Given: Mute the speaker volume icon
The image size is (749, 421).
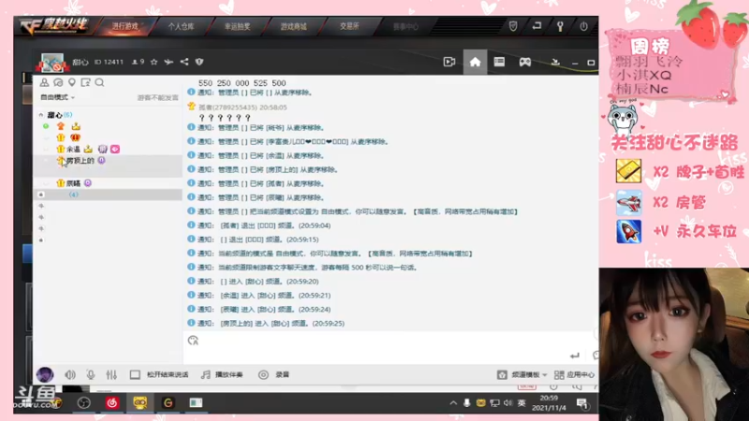Looking at the screenshot, I should pyautogui.click(x=70, y=375).
